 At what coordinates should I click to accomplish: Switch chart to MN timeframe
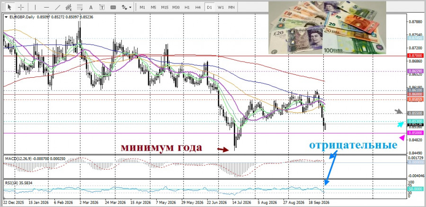point(231,8)
